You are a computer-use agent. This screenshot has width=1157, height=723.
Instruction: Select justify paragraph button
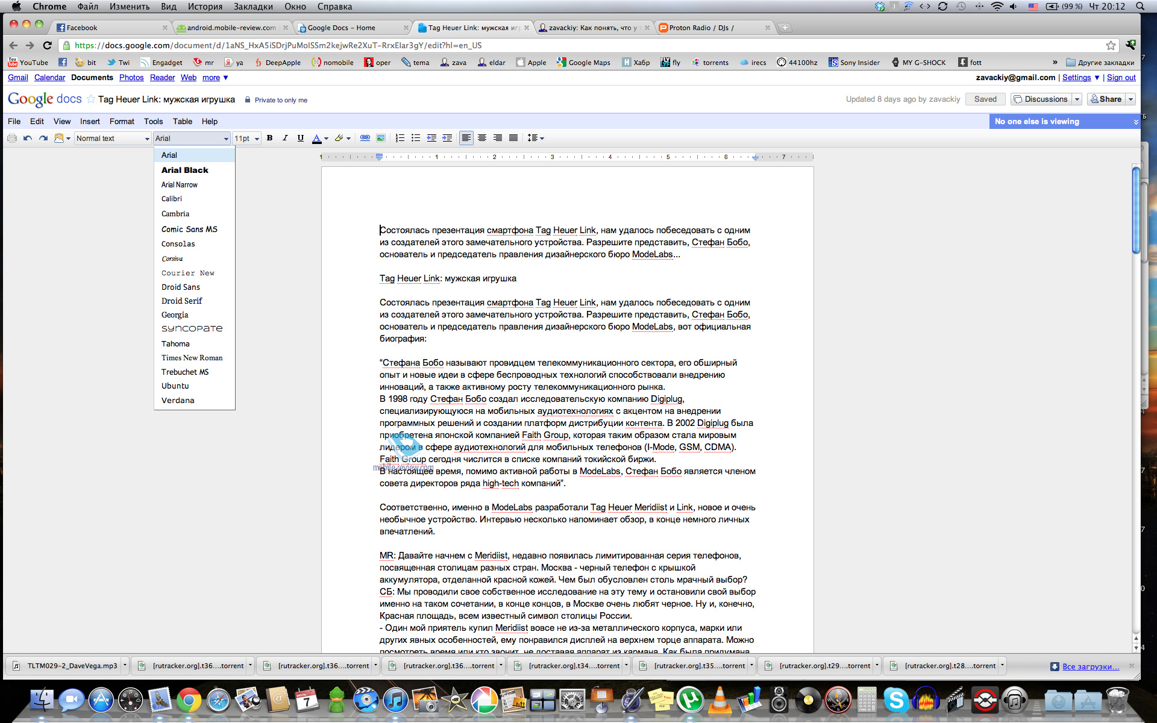(513, 138)
